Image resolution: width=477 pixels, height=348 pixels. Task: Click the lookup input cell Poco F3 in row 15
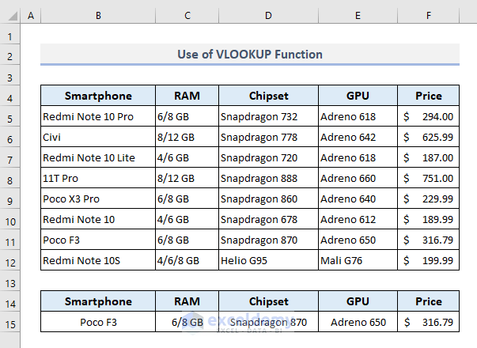pos(97,322)
